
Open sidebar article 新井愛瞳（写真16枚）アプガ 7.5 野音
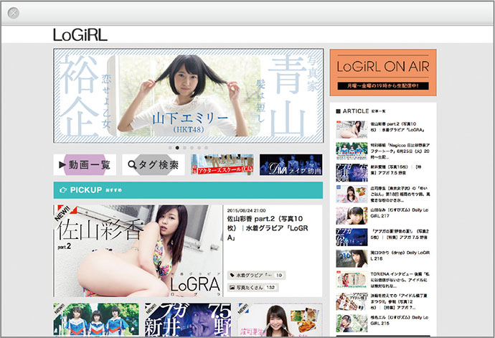383,172
